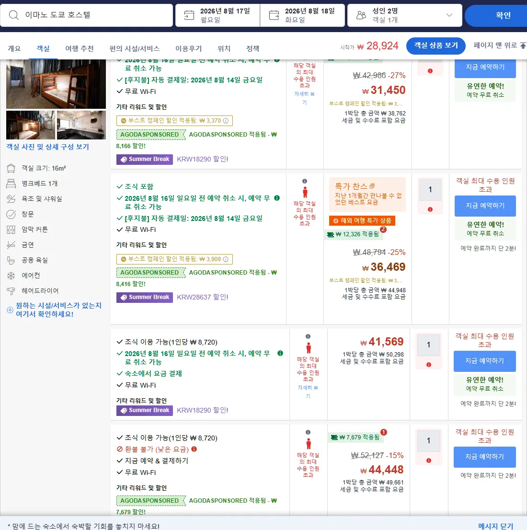Expand the ₩12,326 applied coupon badge

[353, 234]
